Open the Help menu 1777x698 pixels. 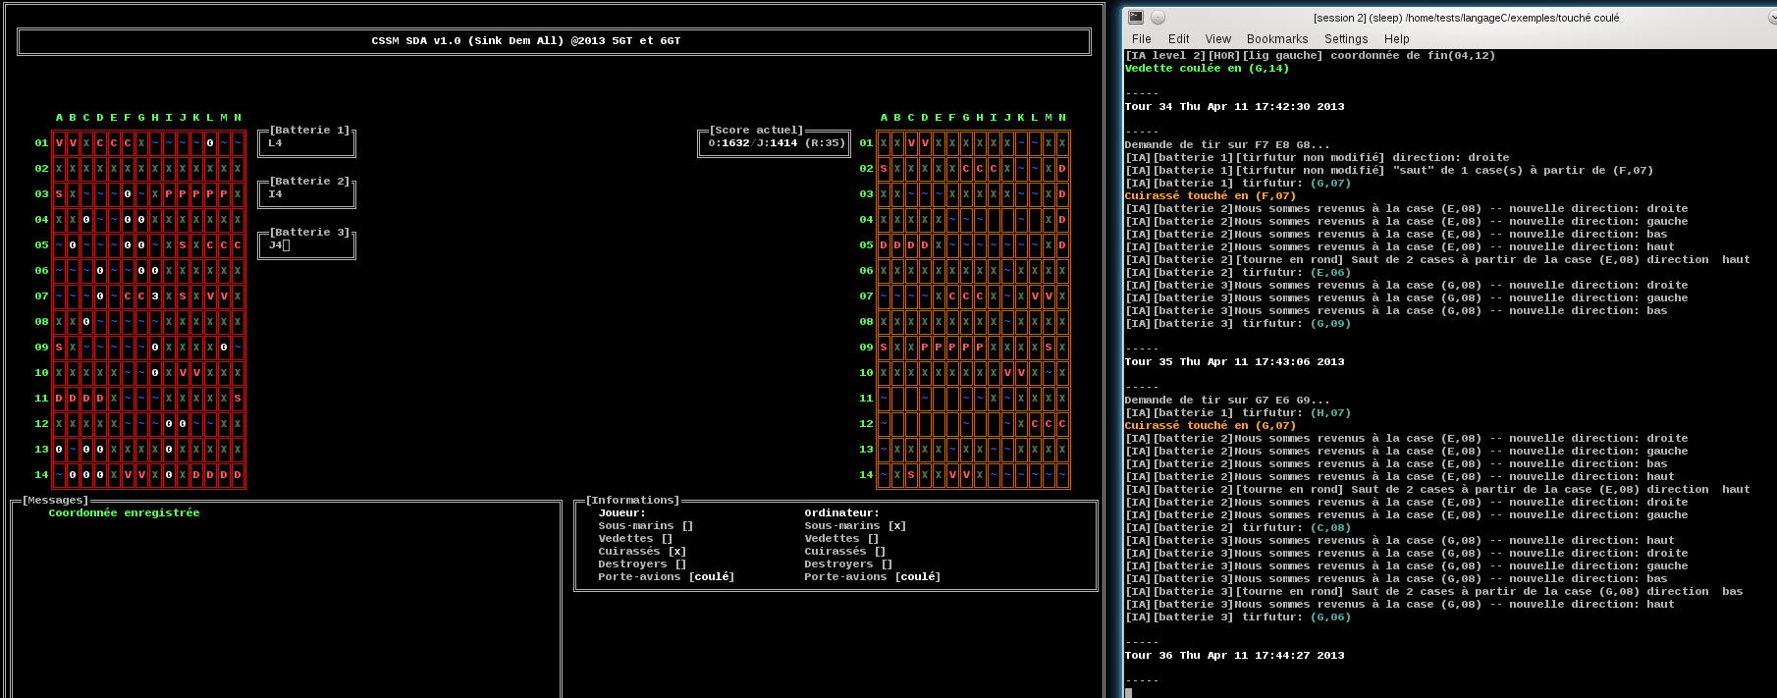[1396, 39]
